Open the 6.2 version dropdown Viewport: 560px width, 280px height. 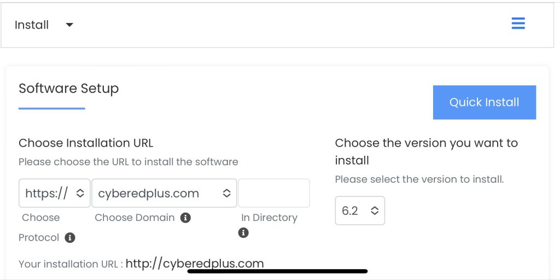(x=360, y=211)
